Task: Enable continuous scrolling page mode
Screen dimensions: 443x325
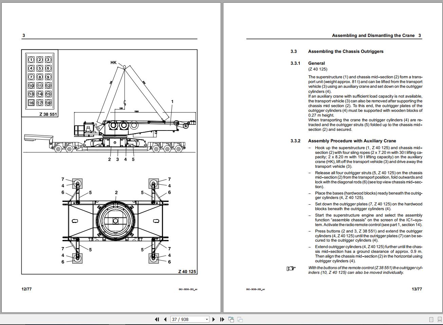Action: pyautogui.click(x=440, y=319)
